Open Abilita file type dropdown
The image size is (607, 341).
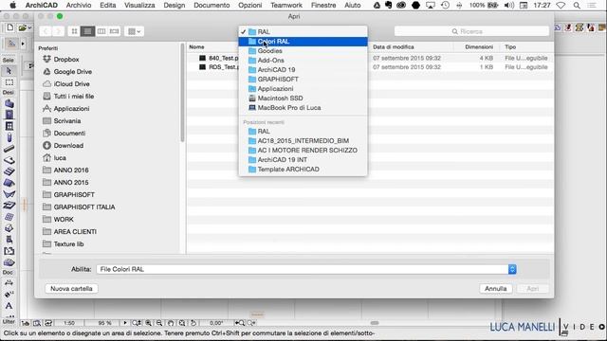click(306, 269)
